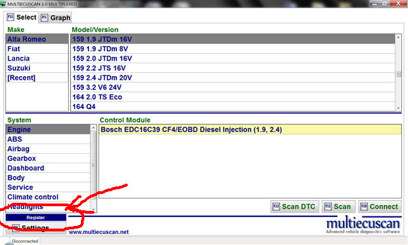Pick the Dashboard system
Image resolution: width=408 pixels, height=245 pixels.
click(48, 168)
